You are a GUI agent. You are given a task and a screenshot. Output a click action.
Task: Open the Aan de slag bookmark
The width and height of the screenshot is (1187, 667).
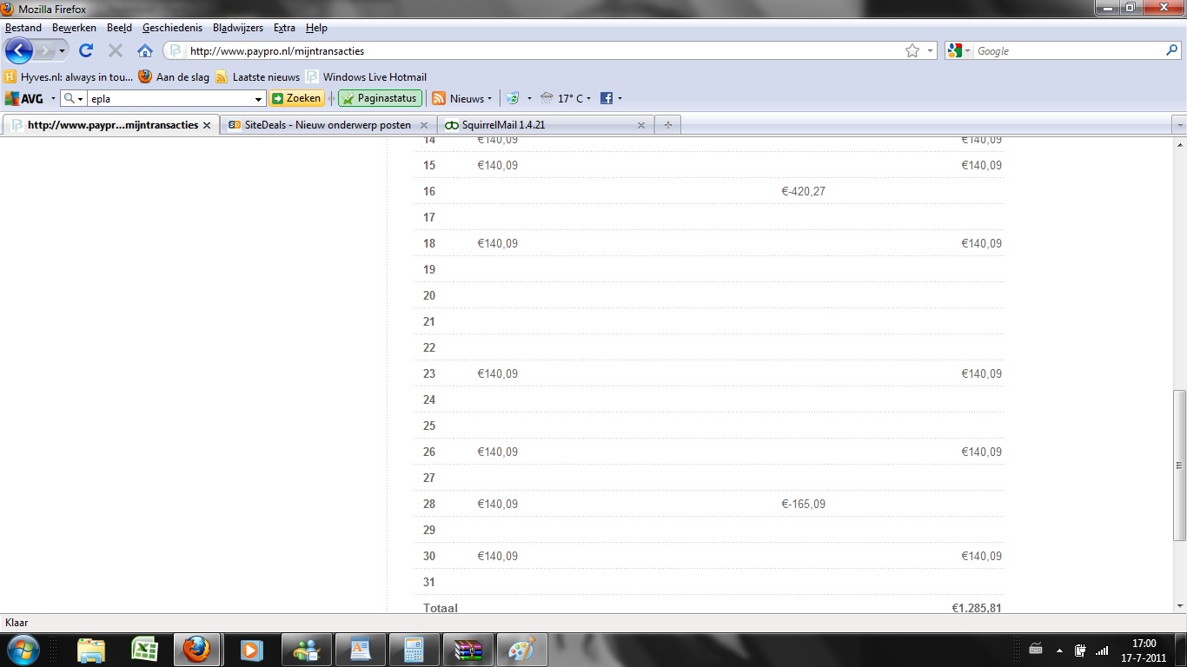[x=174, y=76]
